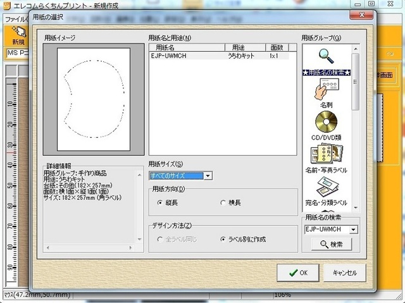The width and height of the screenshot is (405, 303).
Task: Sort by 用途 column header
Action: [245, 47]
